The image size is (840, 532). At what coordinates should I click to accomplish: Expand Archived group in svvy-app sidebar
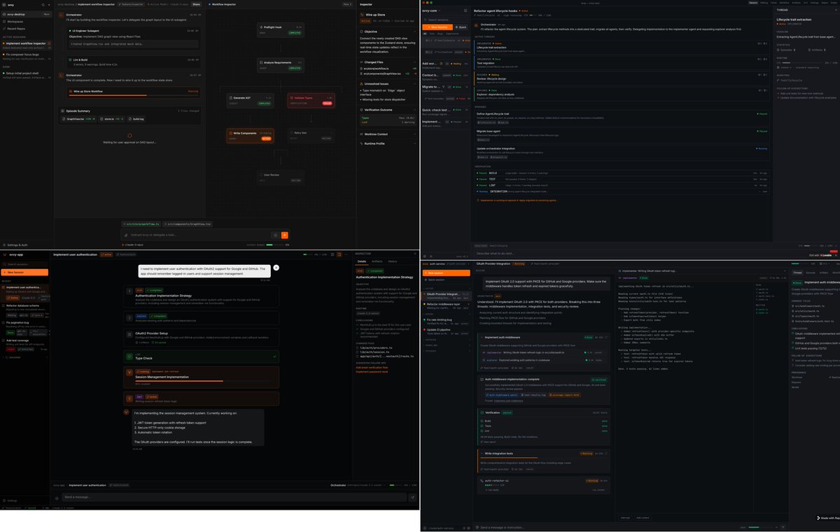pyautogui.click(x=24, y=357)
